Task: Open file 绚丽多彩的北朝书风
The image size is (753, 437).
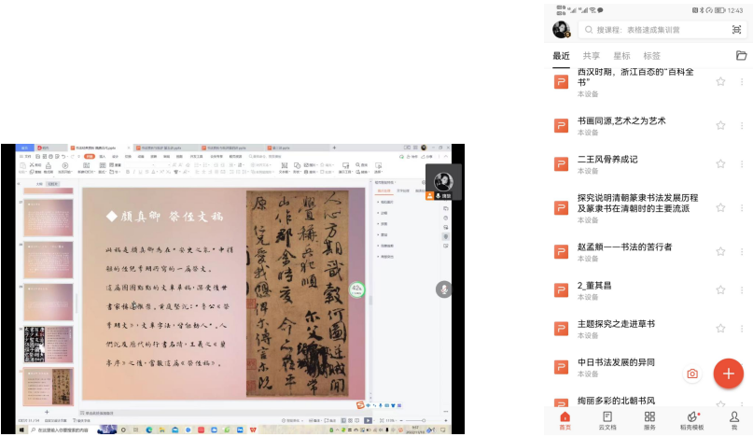Action: (616, 401)
